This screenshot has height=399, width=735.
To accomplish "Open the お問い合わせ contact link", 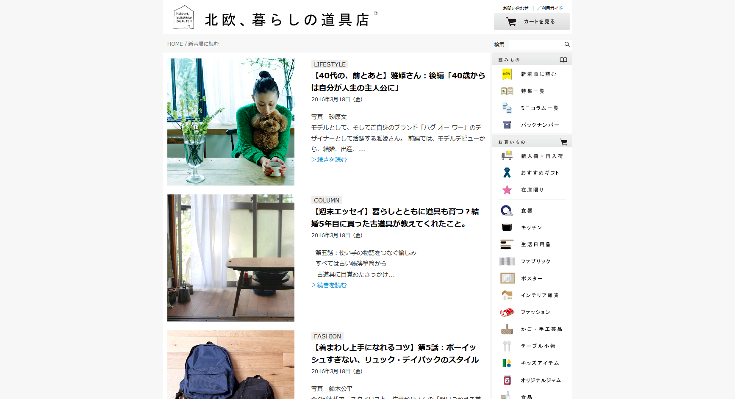I will coord(516,8).
